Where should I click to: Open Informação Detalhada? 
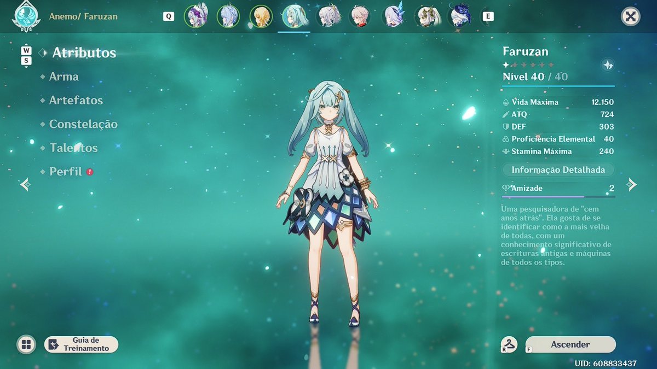(x=558, y=170)
